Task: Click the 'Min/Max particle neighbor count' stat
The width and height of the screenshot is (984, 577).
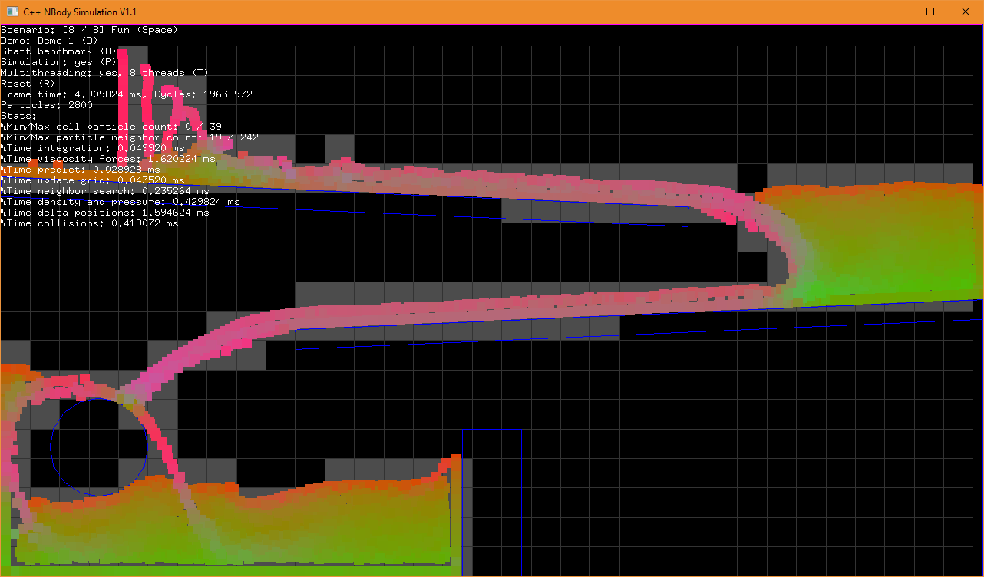Action: pos(130,137)
